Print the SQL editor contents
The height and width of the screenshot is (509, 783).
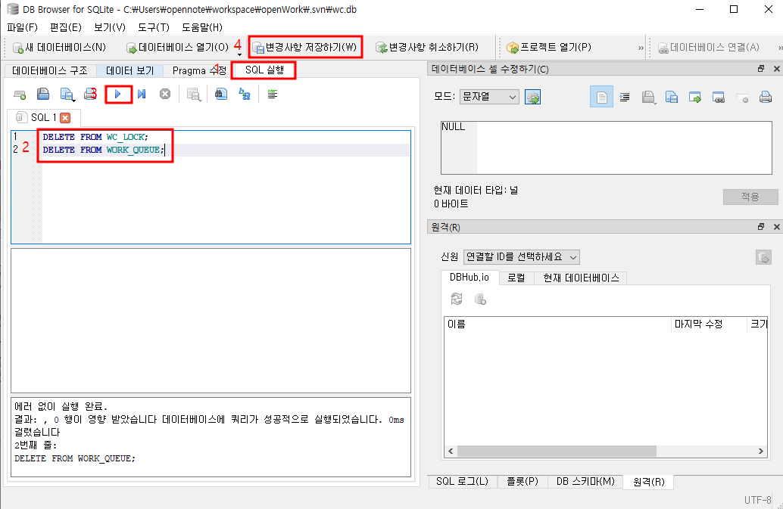tap(90, 95)
